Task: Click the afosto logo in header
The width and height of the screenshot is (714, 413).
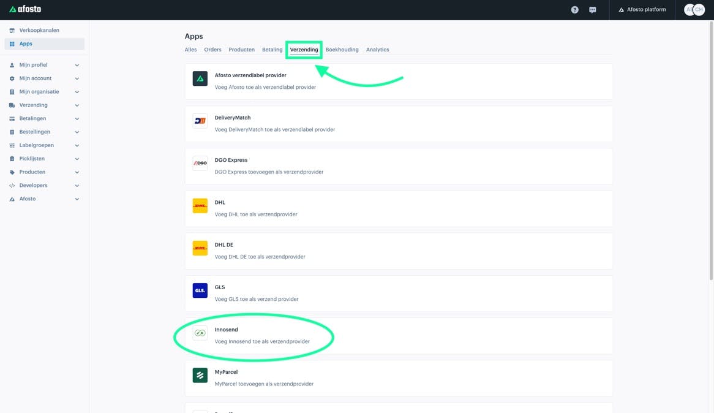Action: (25, 9)
